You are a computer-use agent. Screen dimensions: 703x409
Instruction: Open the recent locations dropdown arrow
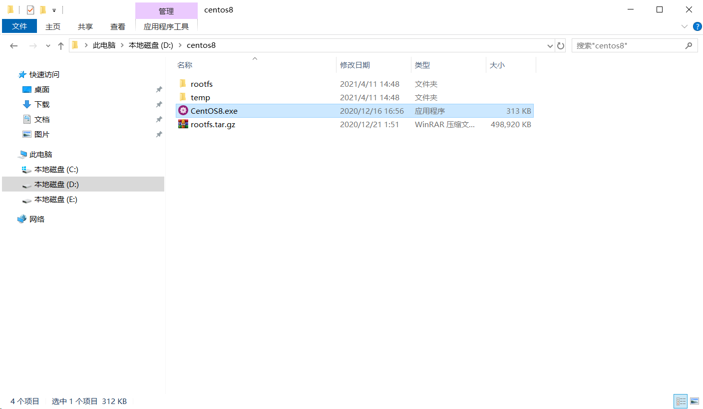coord(48,46)
